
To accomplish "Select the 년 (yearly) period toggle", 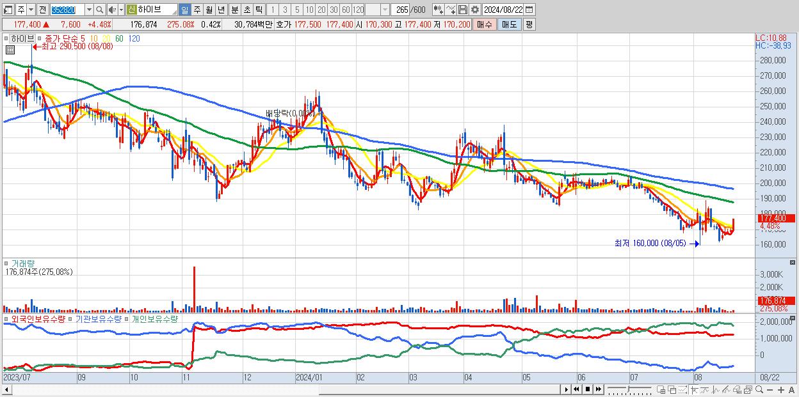I will [221, 10].
